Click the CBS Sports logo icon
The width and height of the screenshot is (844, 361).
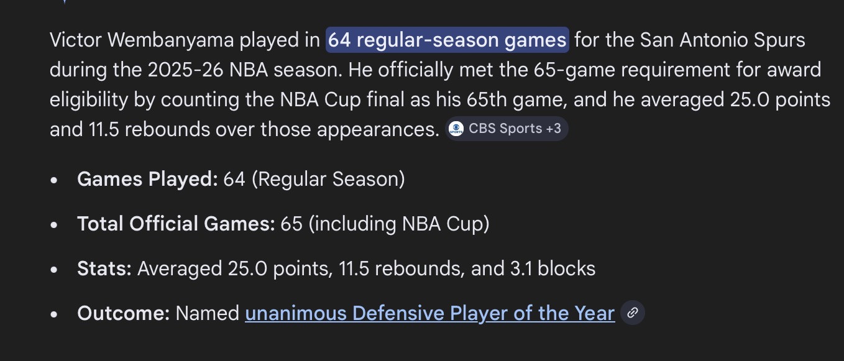(x=456, y=129)
